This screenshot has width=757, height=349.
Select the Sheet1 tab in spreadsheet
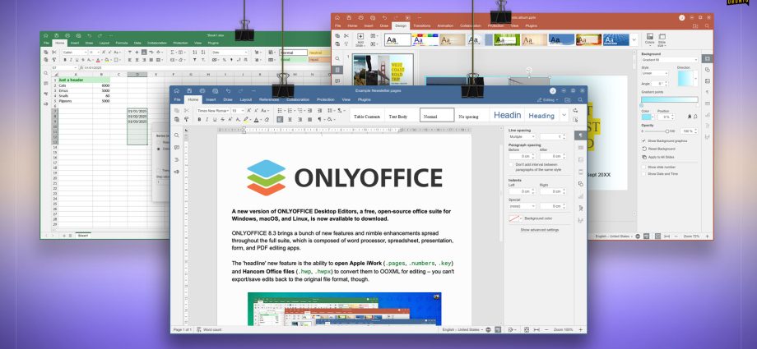(83, 235)
